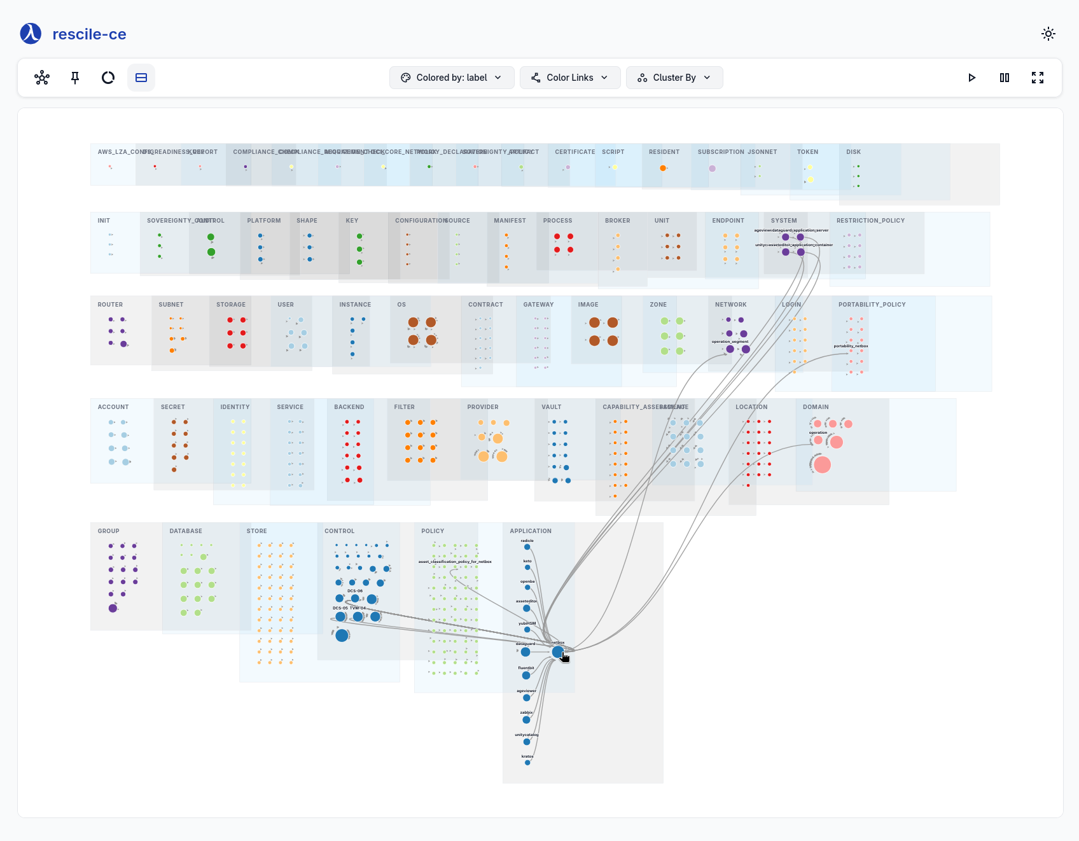
Task: Click the refresh layout icon
Action: pyautogui.click(x=108, y=78)
